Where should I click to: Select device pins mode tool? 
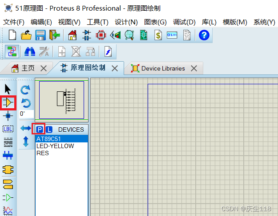[8, 197]
